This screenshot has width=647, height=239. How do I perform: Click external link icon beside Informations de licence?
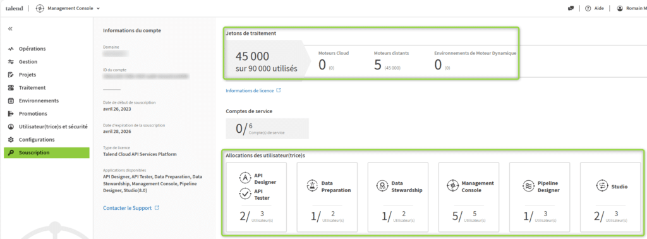[x=279, y=90]
